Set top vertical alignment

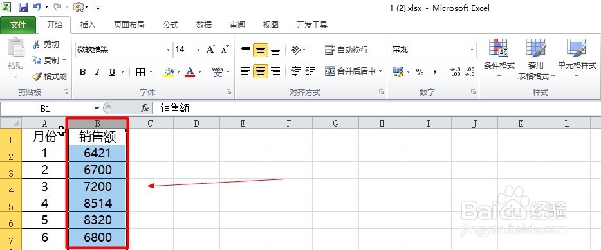coord(246,49)
